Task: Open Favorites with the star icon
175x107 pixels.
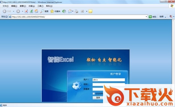Action: (52, 11)
